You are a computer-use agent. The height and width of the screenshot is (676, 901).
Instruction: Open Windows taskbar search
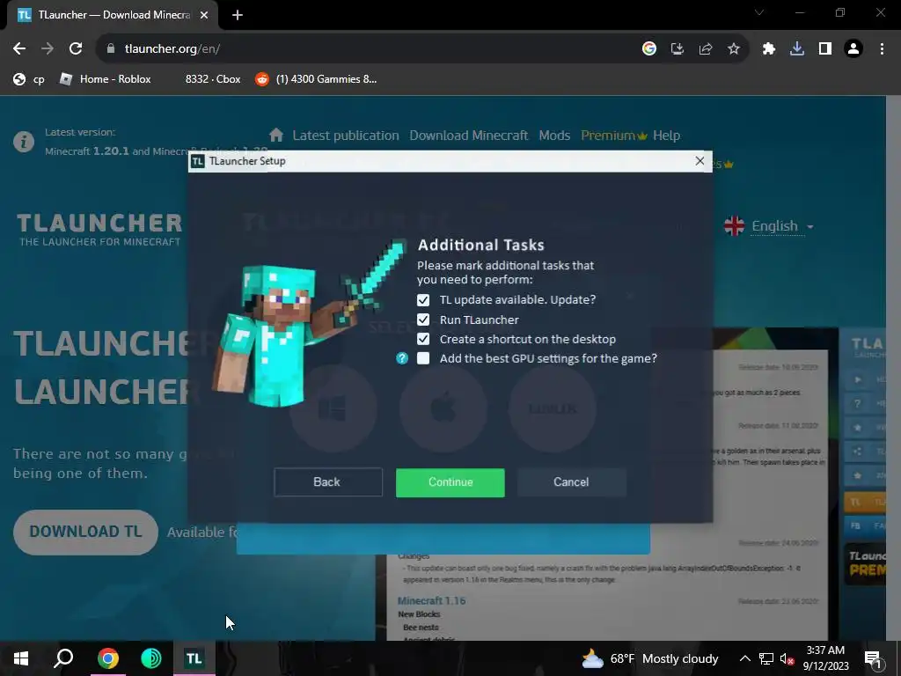[x=63, y=658]
